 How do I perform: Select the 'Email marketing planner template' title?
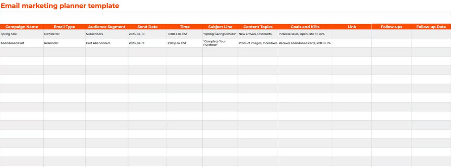pos(60,6)
